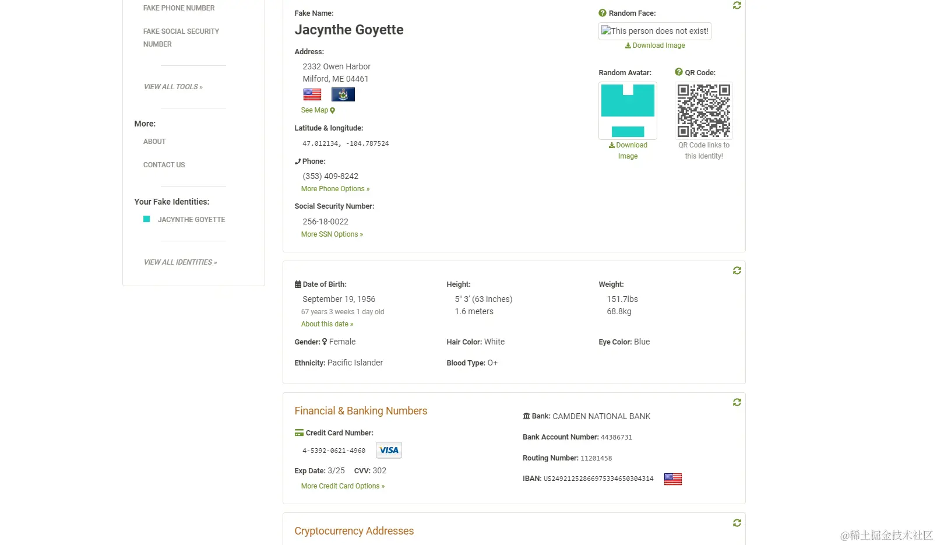Download the random face image
This screenshot has width=937, height=545.
(655, 45)
